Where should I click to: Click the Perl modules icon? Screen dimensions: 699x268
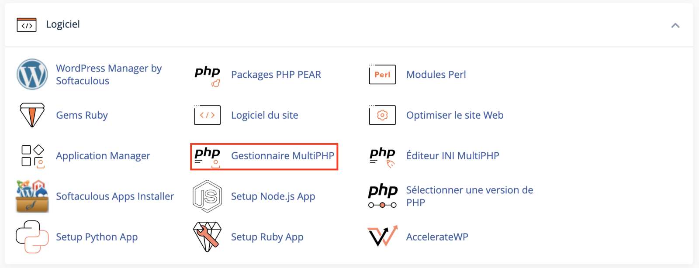click(x=382, y=74)
